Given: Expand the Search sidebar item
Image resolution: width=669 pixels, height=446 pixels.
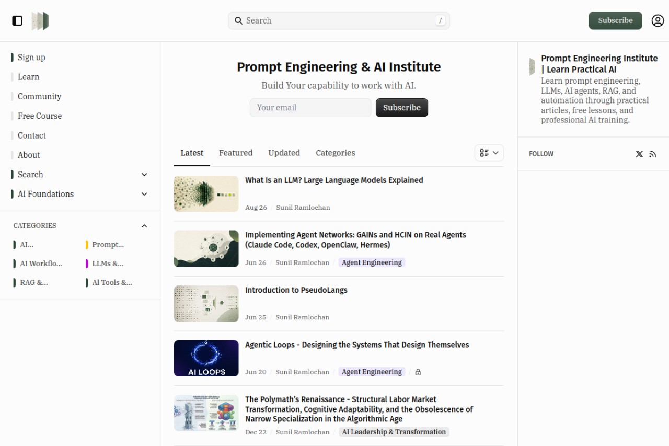Looking at the screenshot, I should (x=144, y=175).
